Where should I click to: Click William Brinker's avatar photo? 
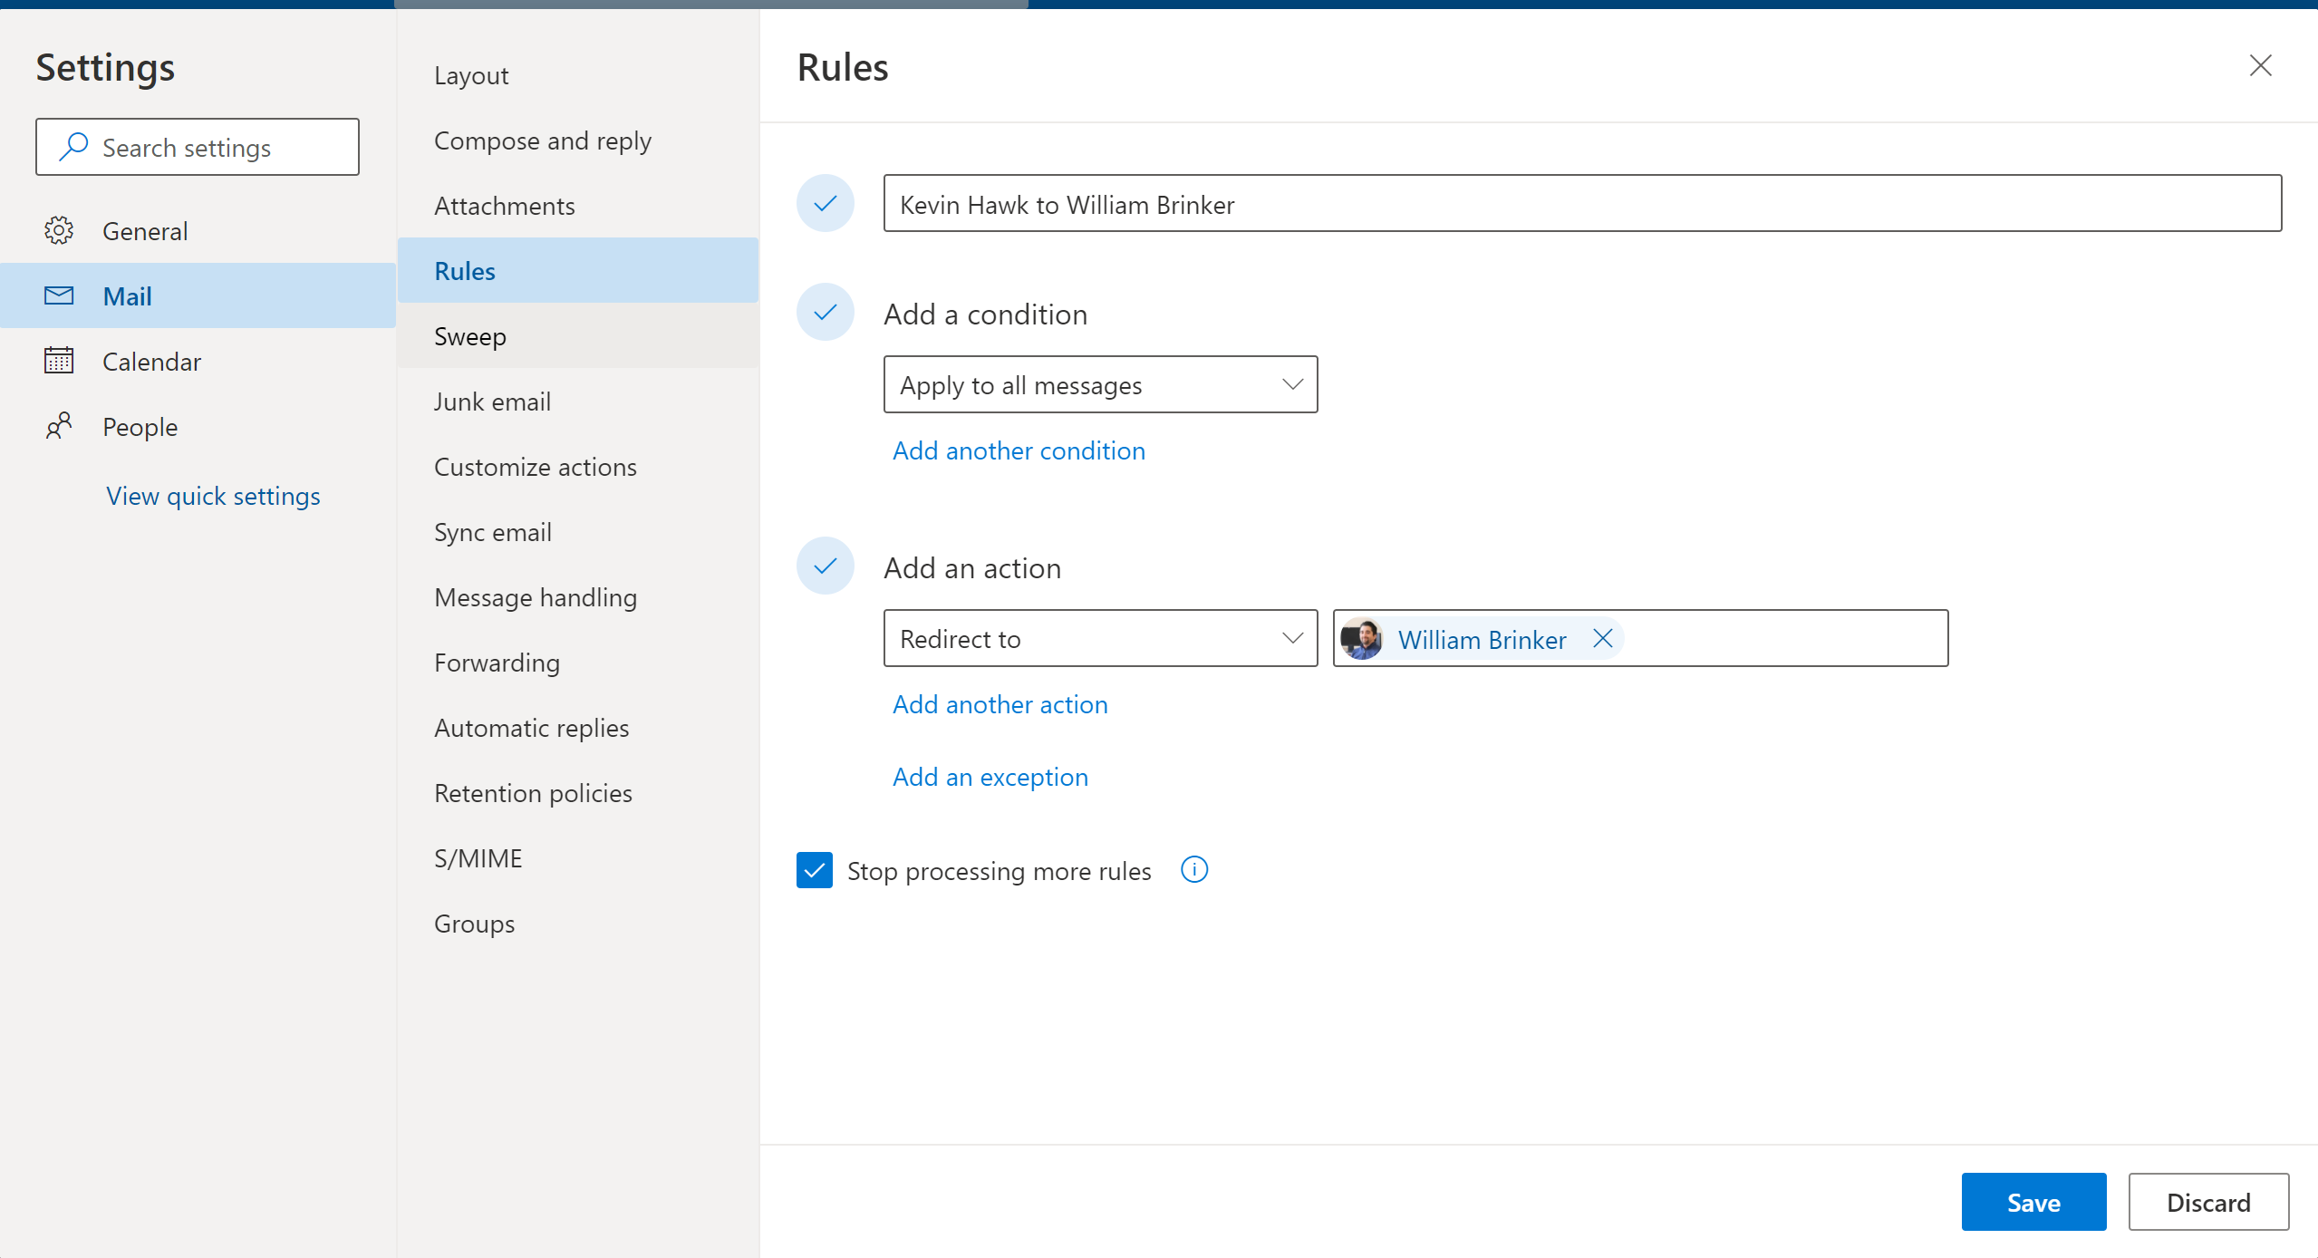[1361, 639]
